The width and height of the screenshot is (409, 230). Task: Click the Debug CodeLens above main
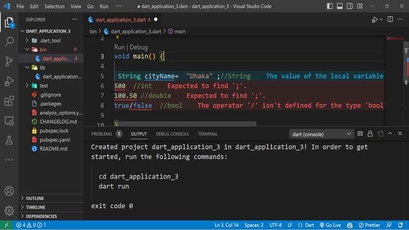pyautogui.click(x=139, y=47)
